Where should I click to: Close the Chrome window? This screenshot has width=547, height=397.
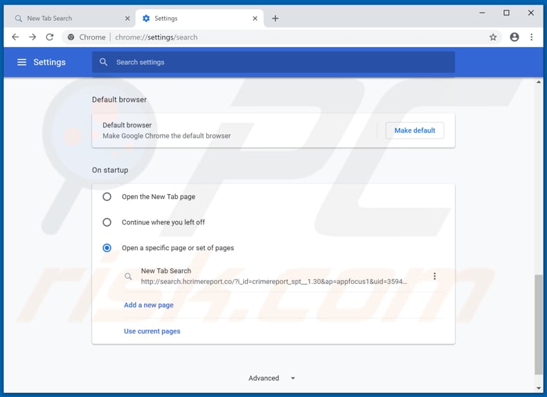530,13
